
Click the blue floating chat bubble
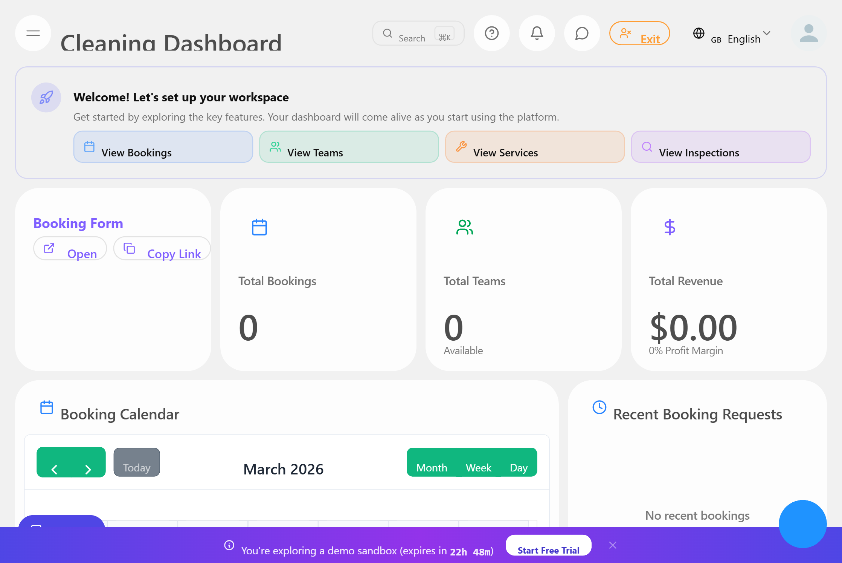tap(802, 524)
